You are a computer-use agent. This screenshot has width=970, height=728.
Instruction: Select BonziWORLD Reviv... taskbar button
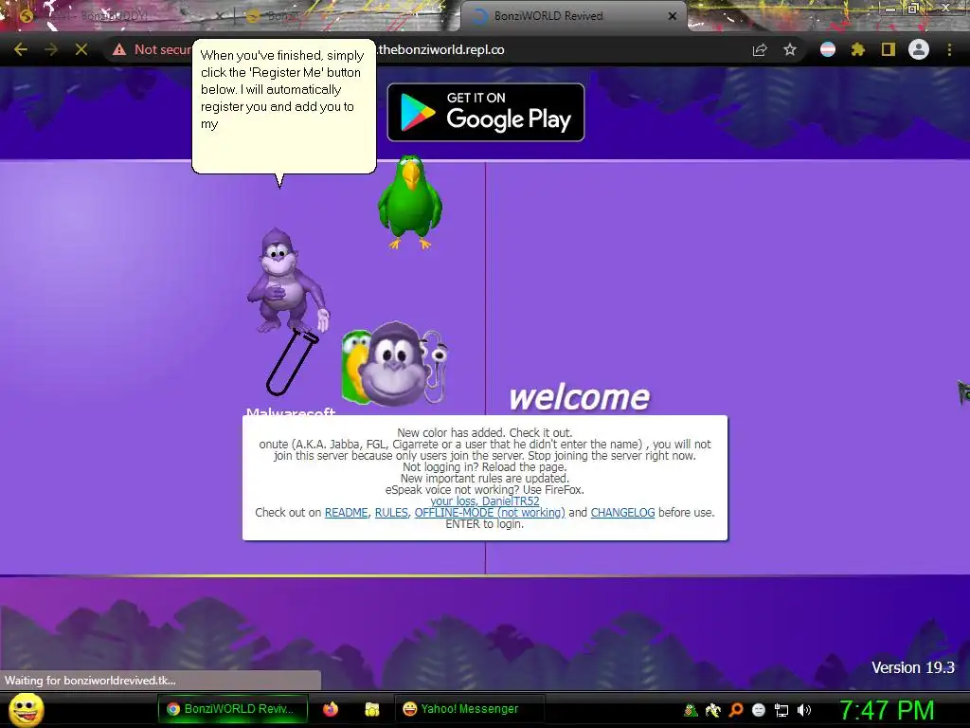click(233, 709)
